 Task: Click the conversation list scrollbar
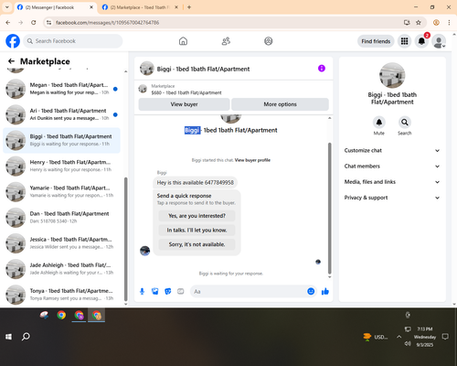(125, 239)
